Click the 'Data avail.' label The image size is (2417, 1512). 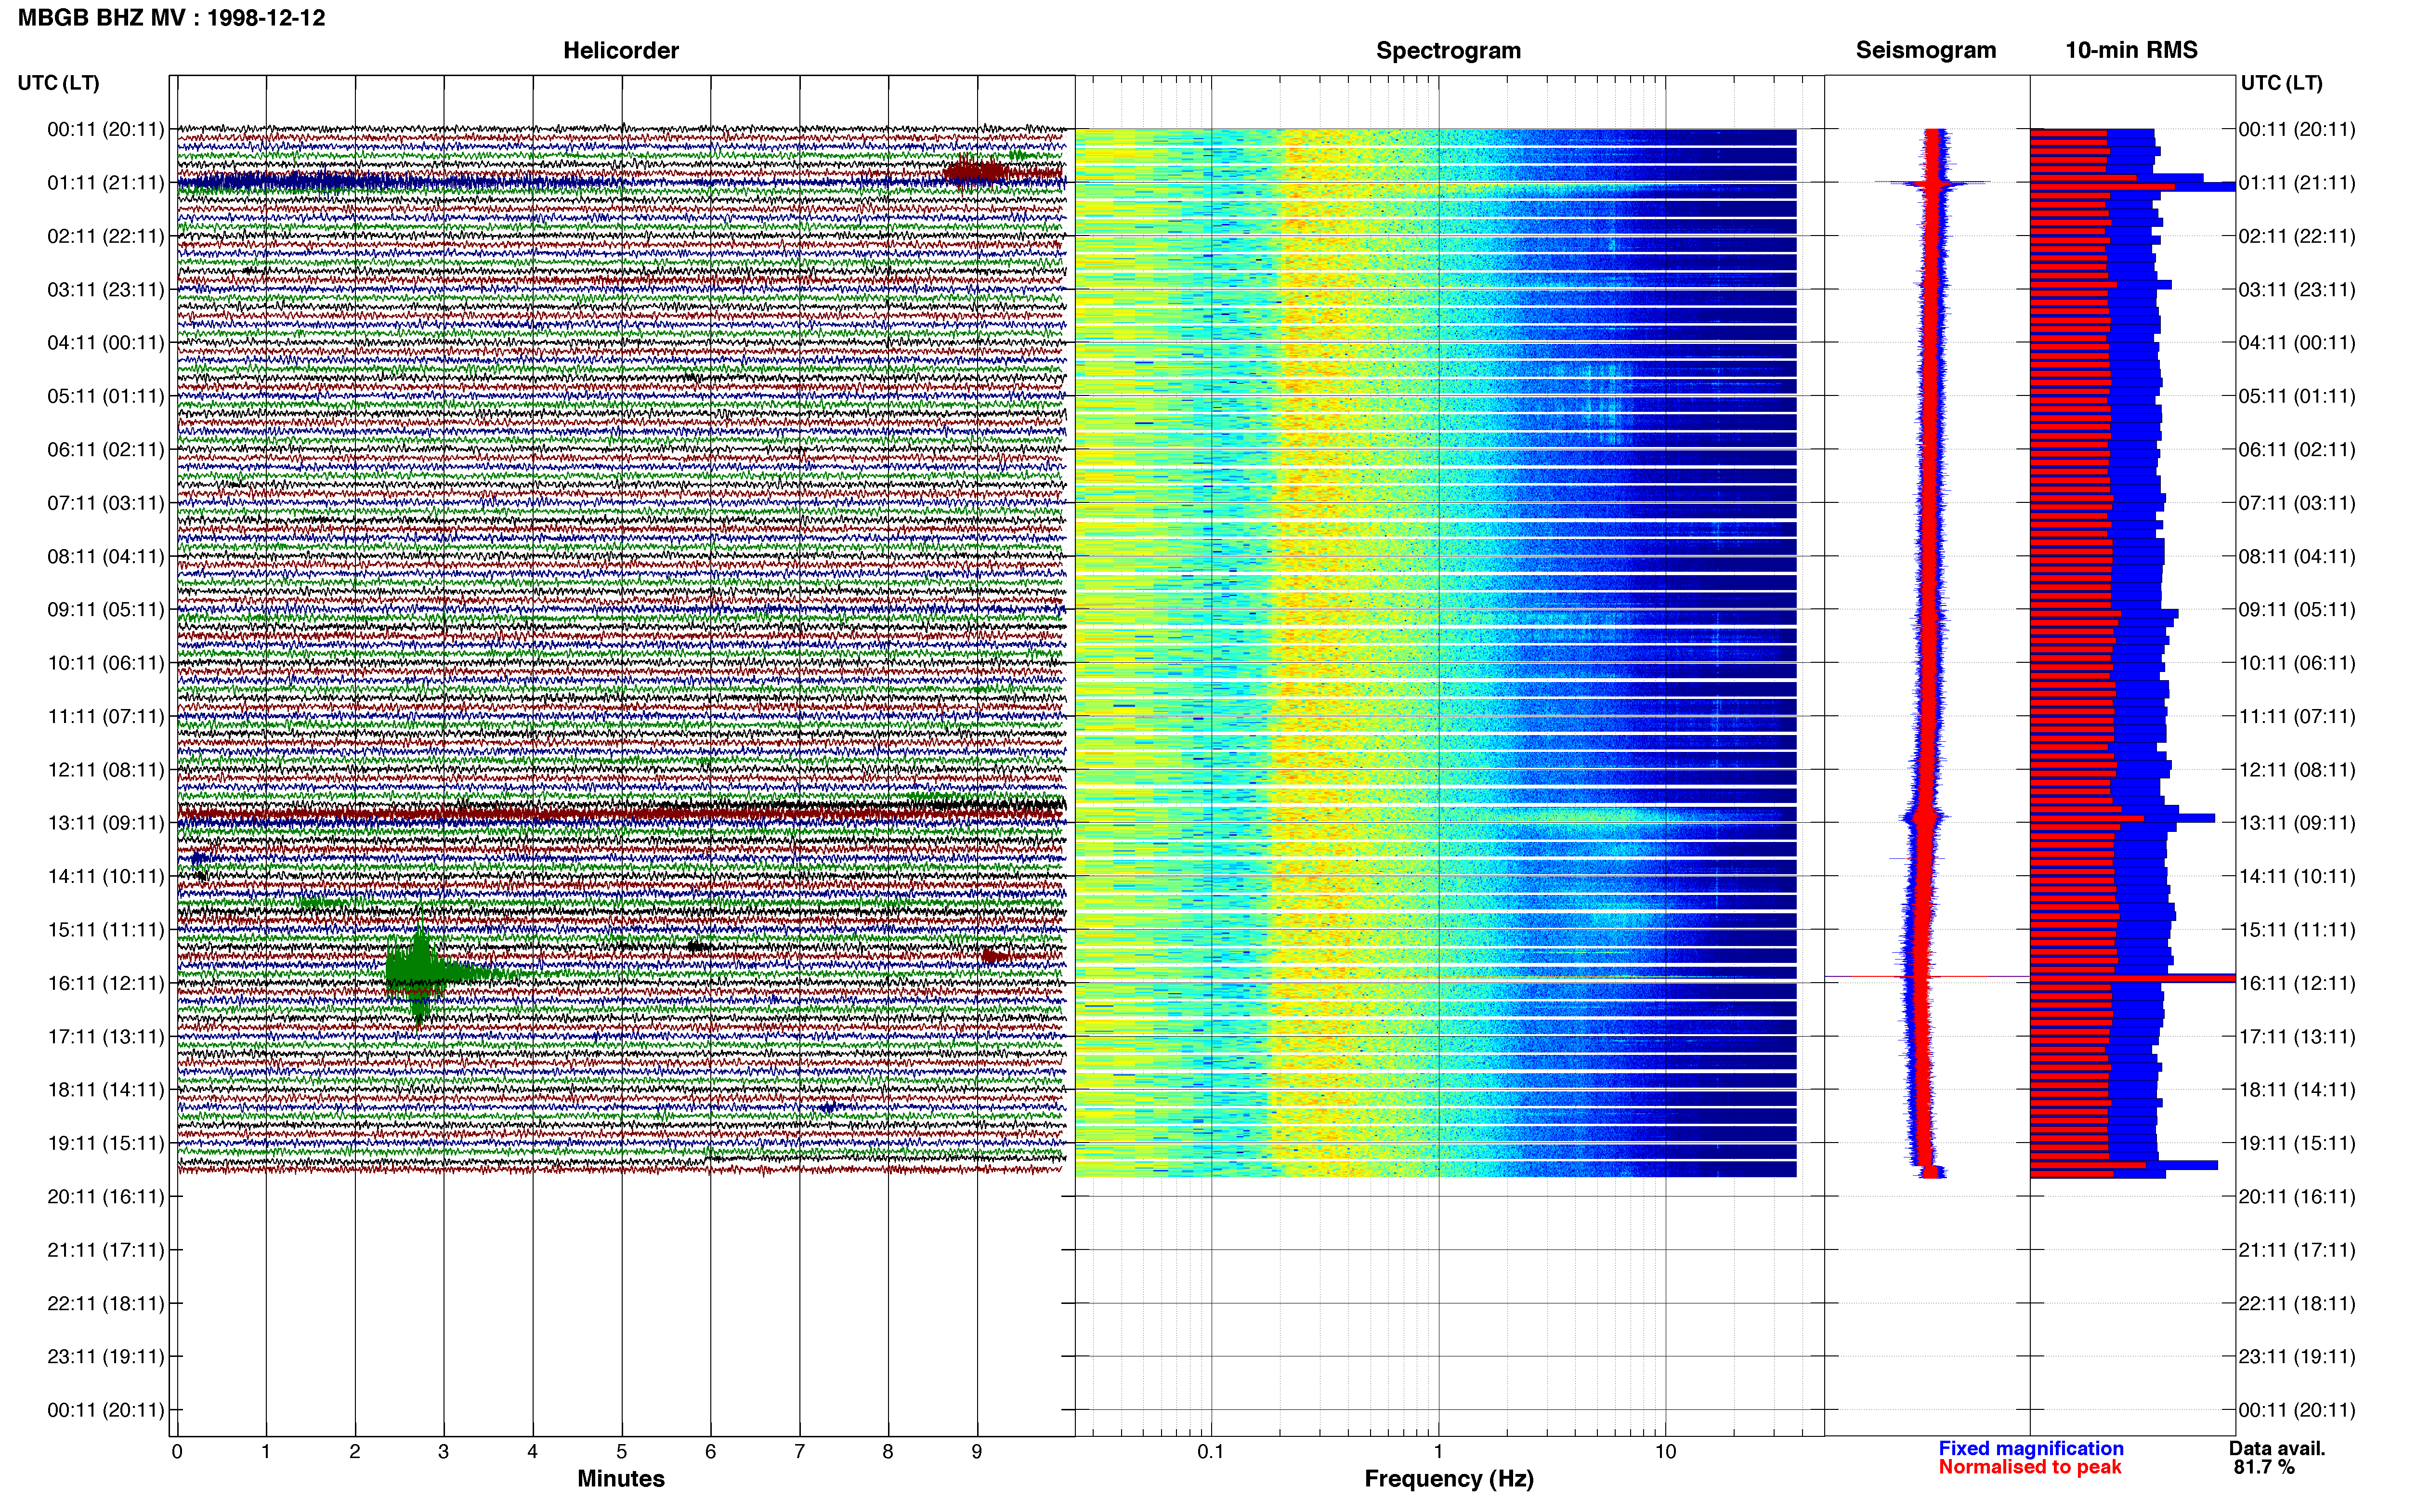click(2277, 1448)
